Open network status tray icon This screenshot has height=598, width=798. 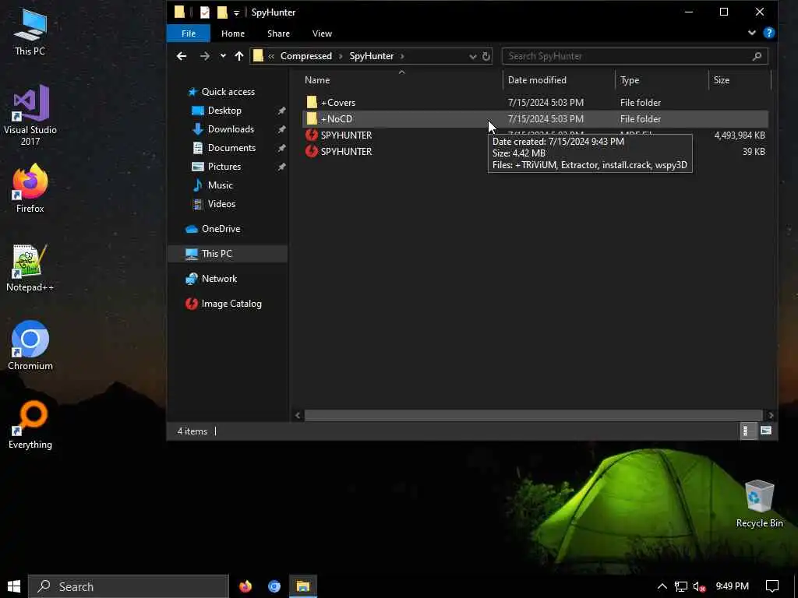(680, 586)
